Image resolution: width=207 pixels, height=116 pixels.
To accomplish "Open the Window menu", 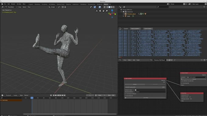I will pyautogui.click(x=19, y=4).
